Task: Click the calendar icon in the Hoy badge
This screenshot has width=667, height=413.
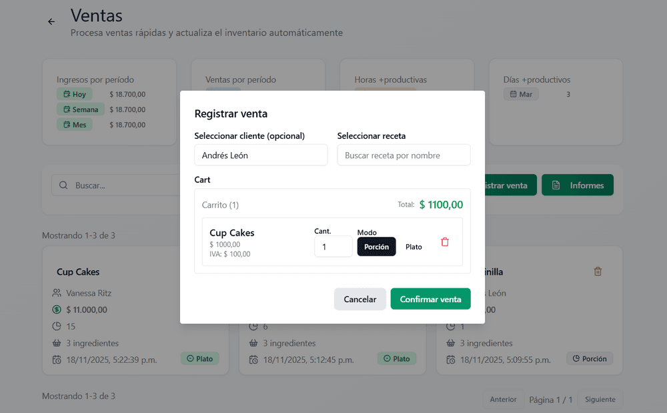Action: click(67, 94)
